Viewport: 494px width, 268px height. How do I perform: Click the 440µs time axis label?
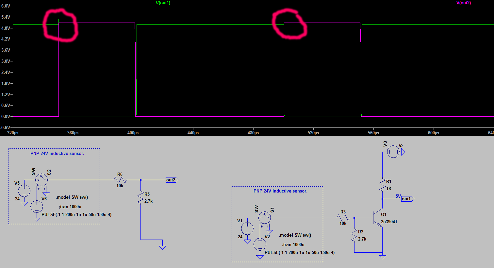[193, 133]
